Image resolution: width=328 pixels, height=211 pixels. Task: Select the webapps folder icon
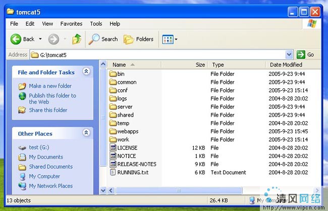[x=113, y=131]
